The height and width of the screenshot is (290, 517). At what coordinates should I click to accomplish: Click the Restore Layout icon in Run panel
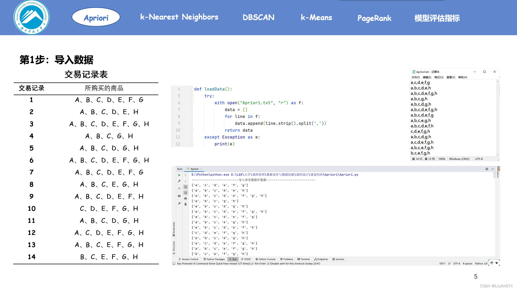tap(179, 196)
